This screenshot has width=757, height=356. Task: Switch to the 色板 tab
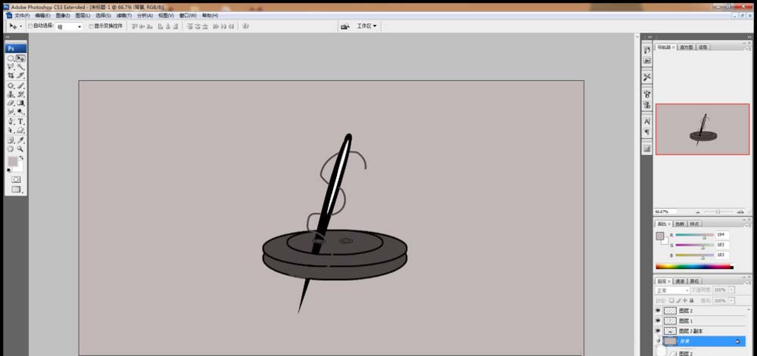click(x=680, y=224)
